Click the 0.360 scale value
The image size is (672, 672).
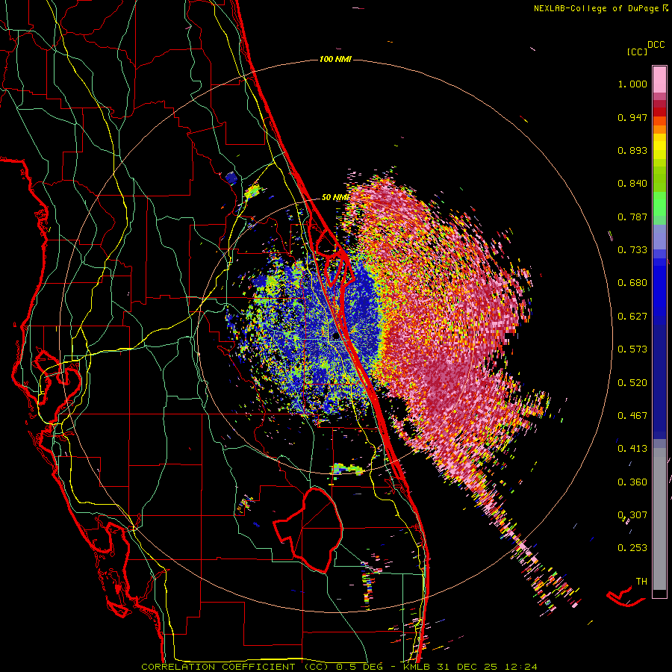[x=632, y=482]
